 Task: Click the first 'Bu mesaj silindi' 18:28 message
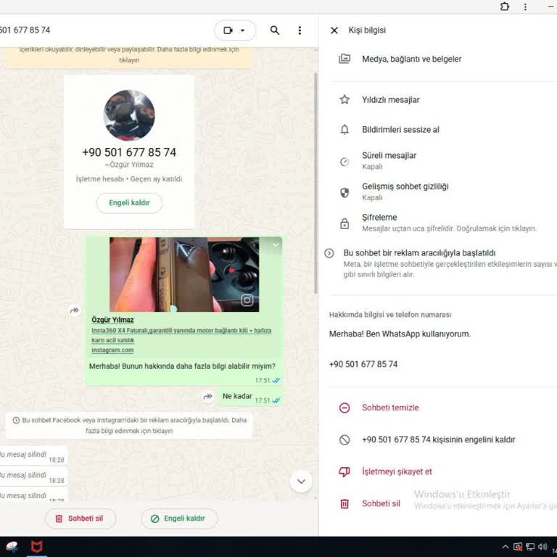[33, 455]
